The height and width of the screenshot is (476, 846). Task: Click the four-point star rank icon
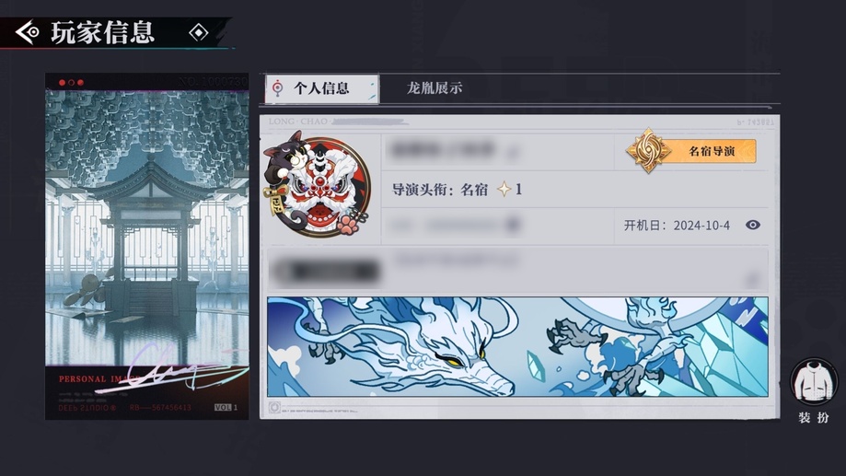click(504, 189)
